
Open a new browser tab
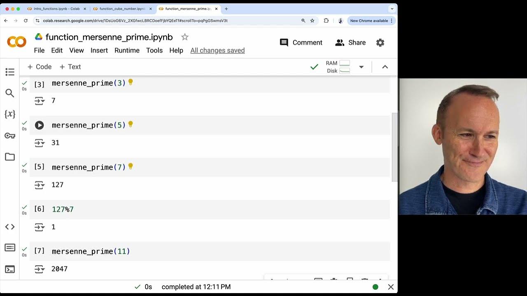(226, 9)
